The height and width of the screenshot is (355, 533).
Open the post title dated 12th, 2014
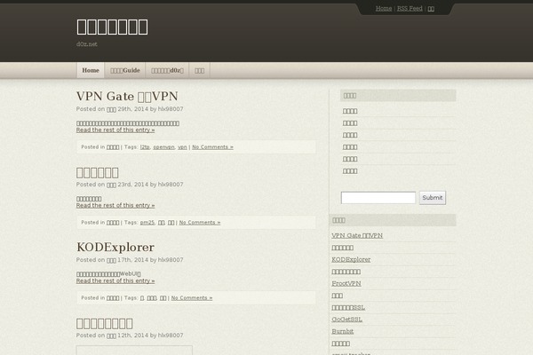pyautogui.click(x=104, y=323)
